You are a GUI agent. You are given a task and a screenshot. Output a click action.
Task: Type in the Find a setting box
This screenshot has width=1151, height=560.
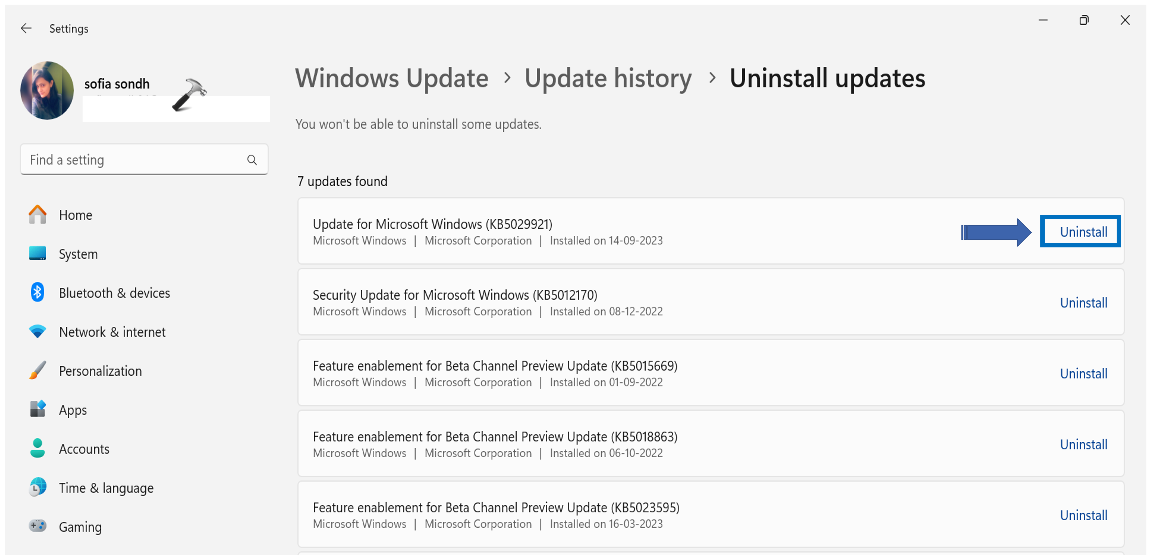click(x=134, y=160)
